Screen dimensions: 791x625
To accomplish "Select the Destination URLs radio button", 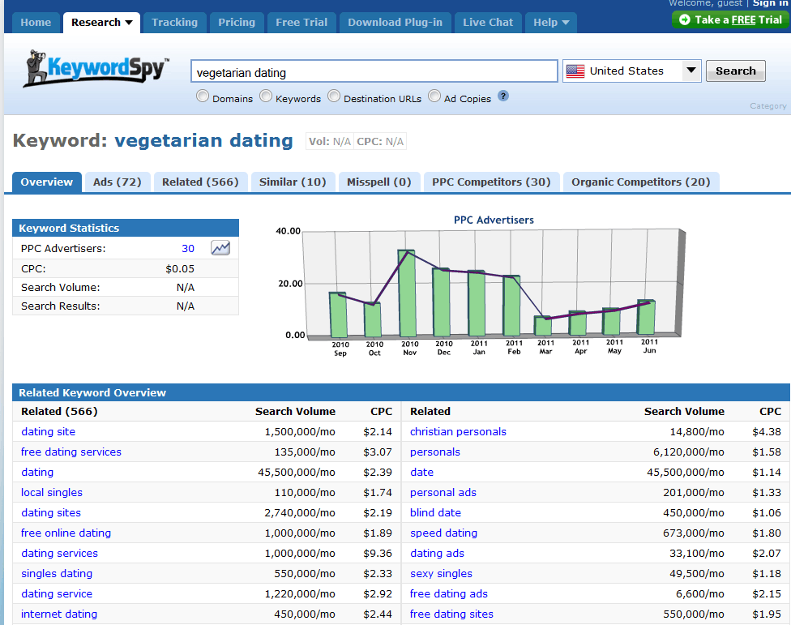I will 334,96.
